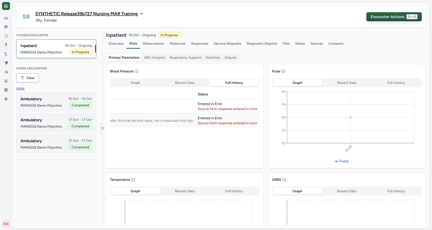
Task: Expand the patient name dropdown chevron
Action: click(142, 14)
